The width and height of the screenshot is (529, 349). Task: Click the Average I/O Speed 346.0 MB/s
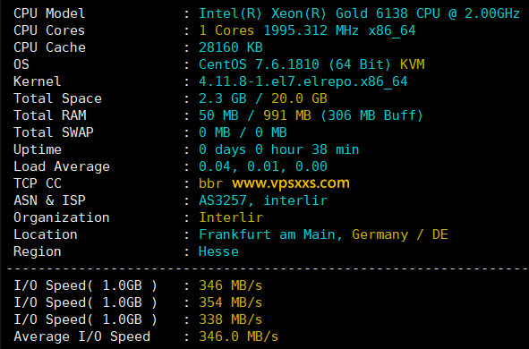(x=238, y=336)
